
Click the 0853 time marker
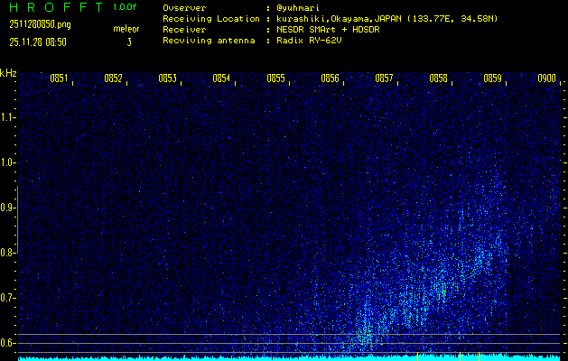[x=167, y=79]
